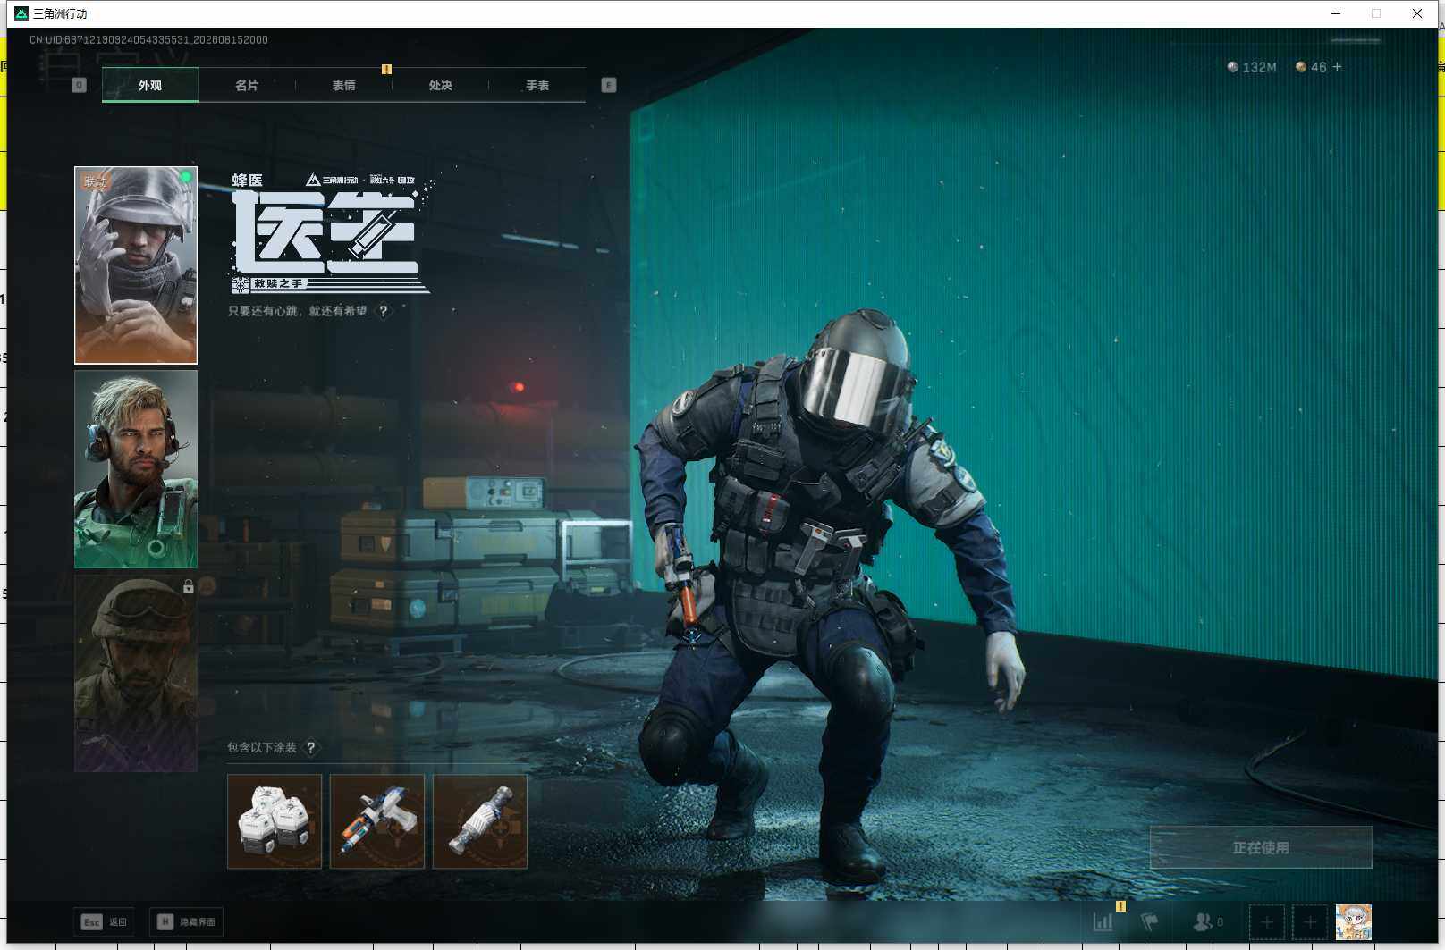
Task: Add teammate in second empty plus slot
Action: (x=1310, y=921)
